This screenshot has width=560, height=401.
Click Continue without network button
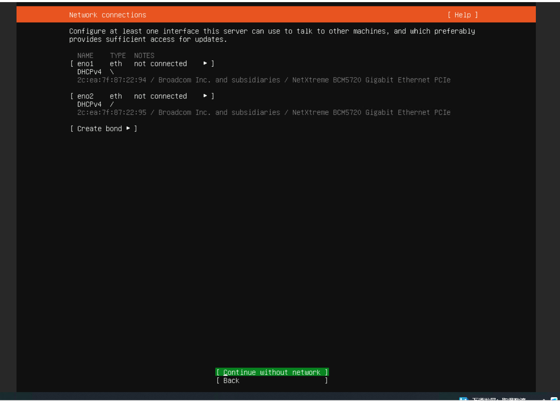(272, 372)
